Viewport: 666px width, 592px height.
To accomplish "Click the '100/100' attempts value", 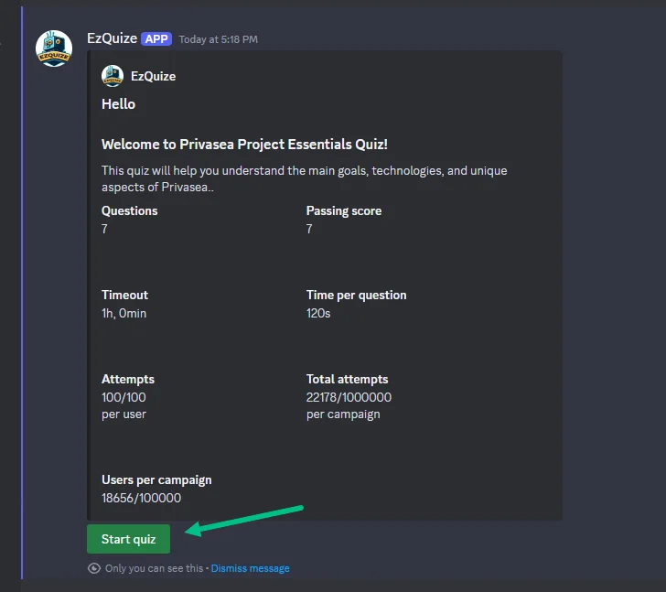I will tap(124, 397).
